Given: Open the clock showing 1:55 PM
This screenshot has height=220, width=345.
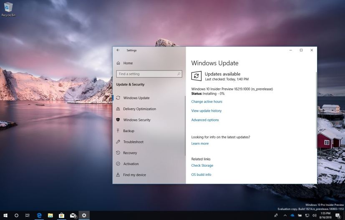Looking at the screenshot, I should pos(325,215).
